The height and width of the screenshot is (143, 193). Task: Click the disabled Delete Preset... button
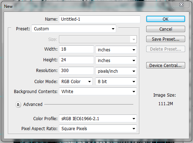(165, 49)
